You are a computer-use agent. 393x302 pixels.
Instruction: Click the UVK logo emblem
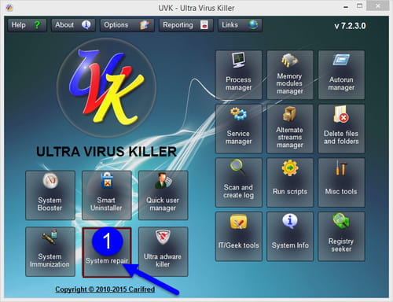(x=106, y=88)
